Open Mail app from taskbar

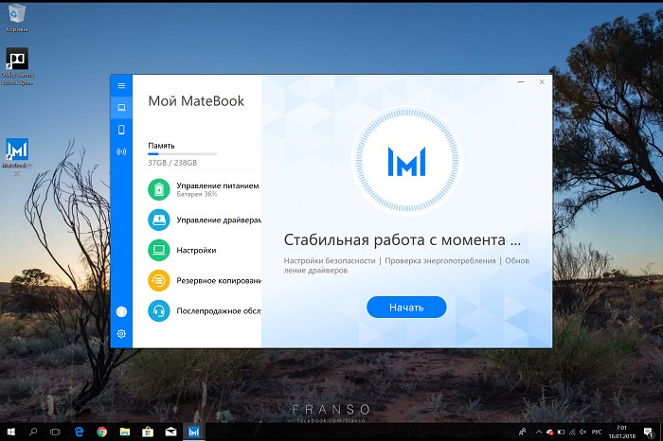[x=170, y=432]
